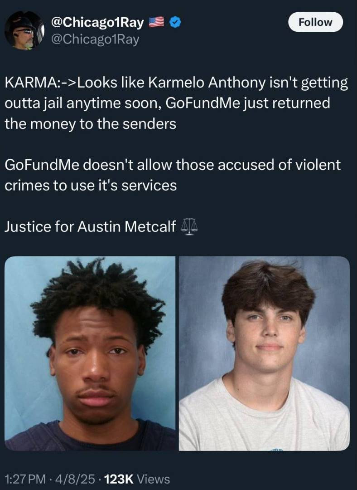Image resolution: width=357 pixels, height=490 pixels.
Task: Select the gray @Chicago1Ray handle
Action: coord(95,39)
